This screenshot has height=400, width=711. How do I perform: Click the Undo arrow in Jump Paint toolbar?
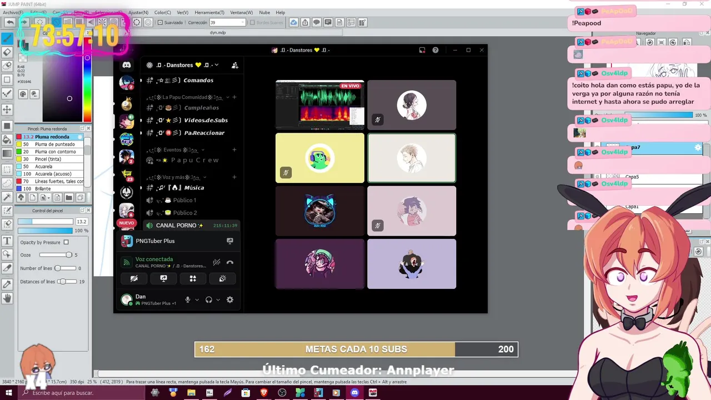point(10,22)
